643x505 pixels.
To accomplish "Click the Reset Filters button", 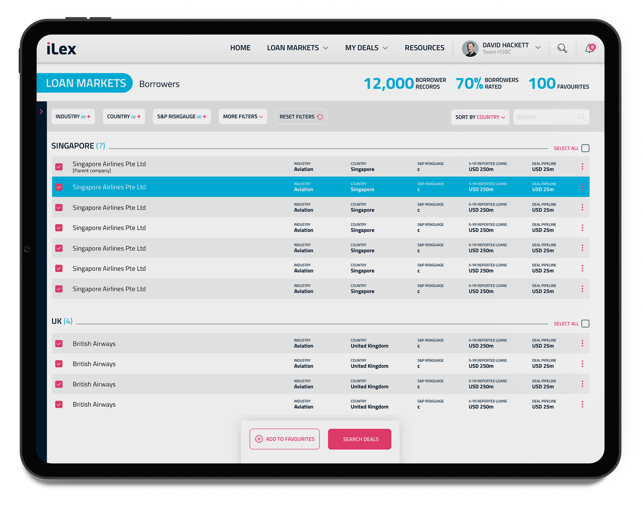I will (x=301, y=117).
